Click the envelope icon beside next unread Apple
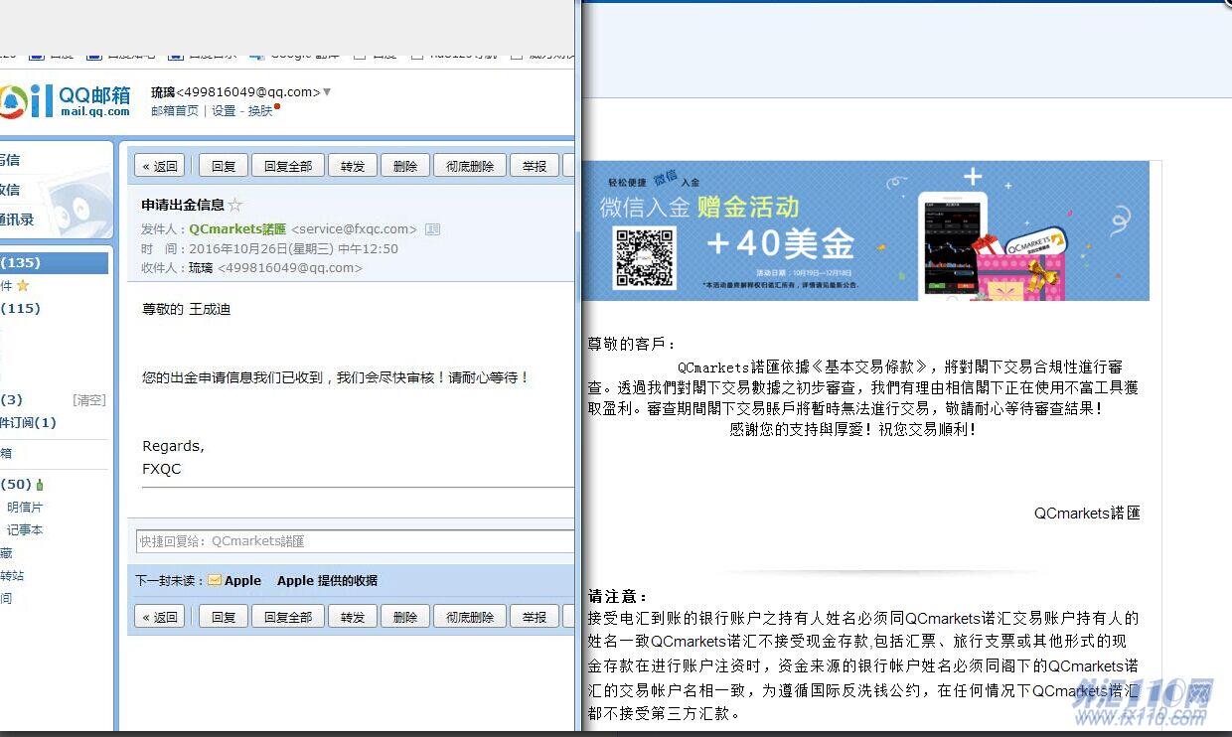 pos(214,580)
